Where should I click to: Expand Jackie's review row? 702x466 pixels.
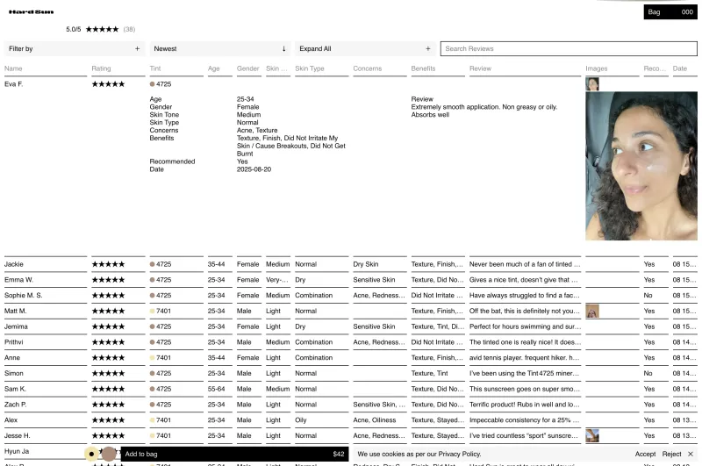pos(350,264)
